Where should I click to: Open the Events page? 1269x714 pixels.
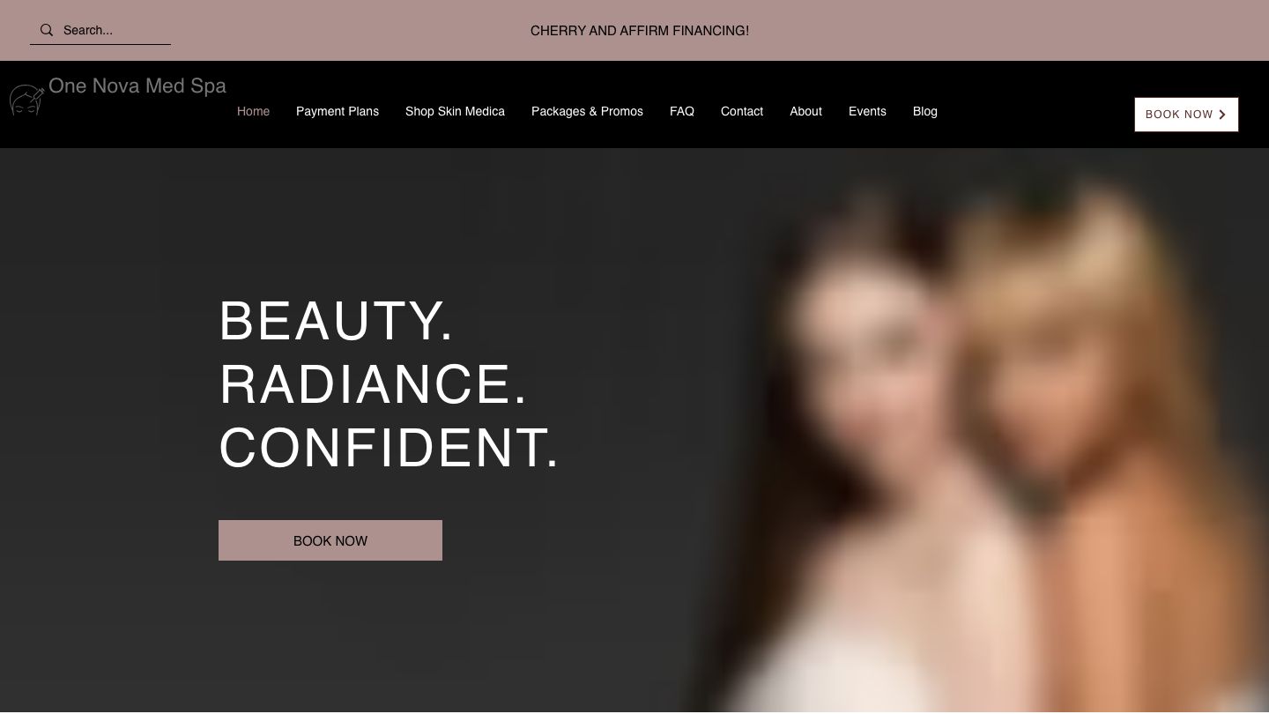click(867, 111)
